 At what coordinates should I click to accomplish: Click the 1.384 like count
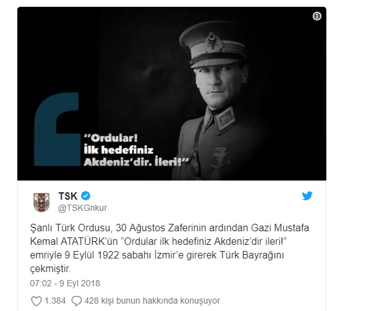click(55, 301)
